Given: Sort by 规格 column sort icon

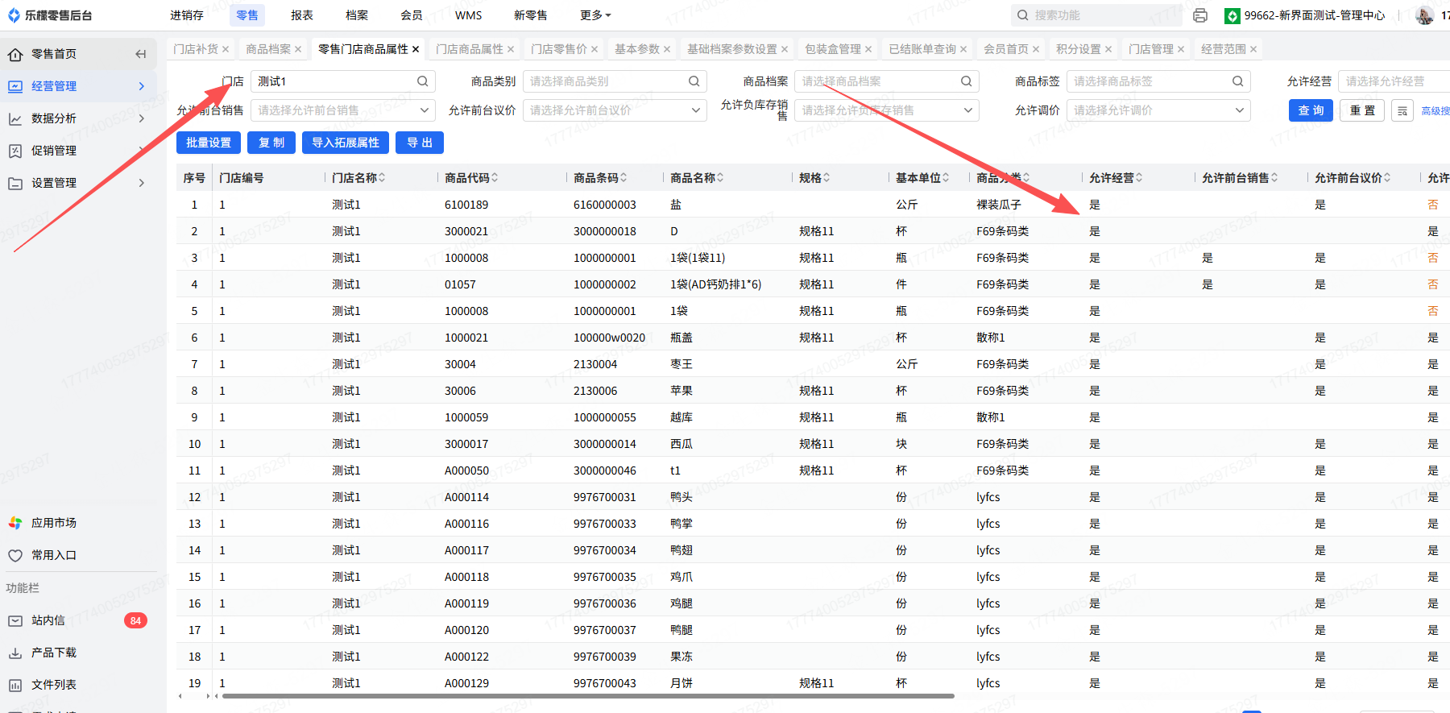Looking at the screenshot, I should (x=826, y=178).
